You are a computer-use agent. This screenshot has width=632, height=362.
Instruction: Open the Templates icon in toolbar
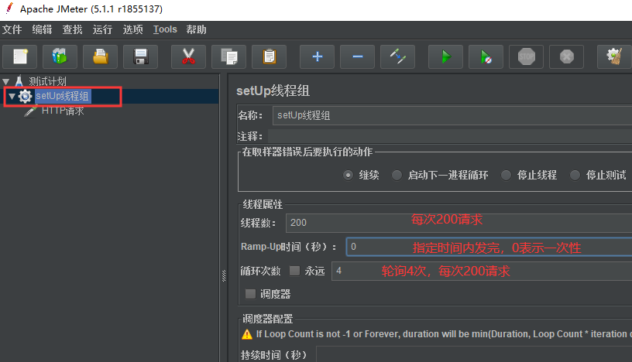60,56
